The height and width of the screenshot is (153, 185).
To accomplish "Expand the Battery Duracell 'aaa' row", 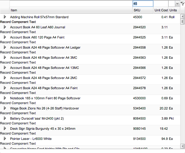I will (5, 118).
